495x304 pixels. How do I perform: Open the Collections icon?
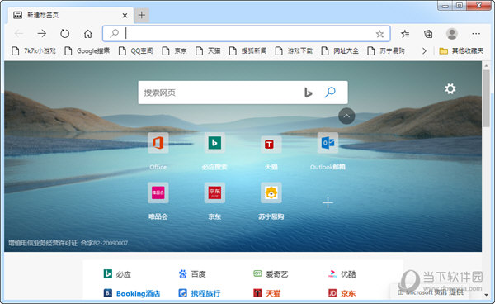428,34
